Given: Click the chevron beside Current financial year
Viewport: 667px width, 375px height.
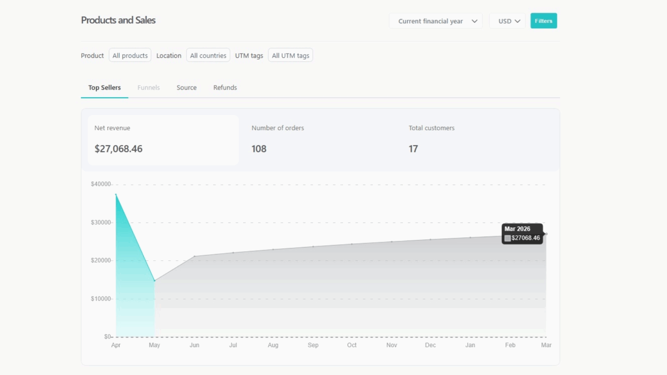Looking at the screenshot, I should tap(475, 21).
